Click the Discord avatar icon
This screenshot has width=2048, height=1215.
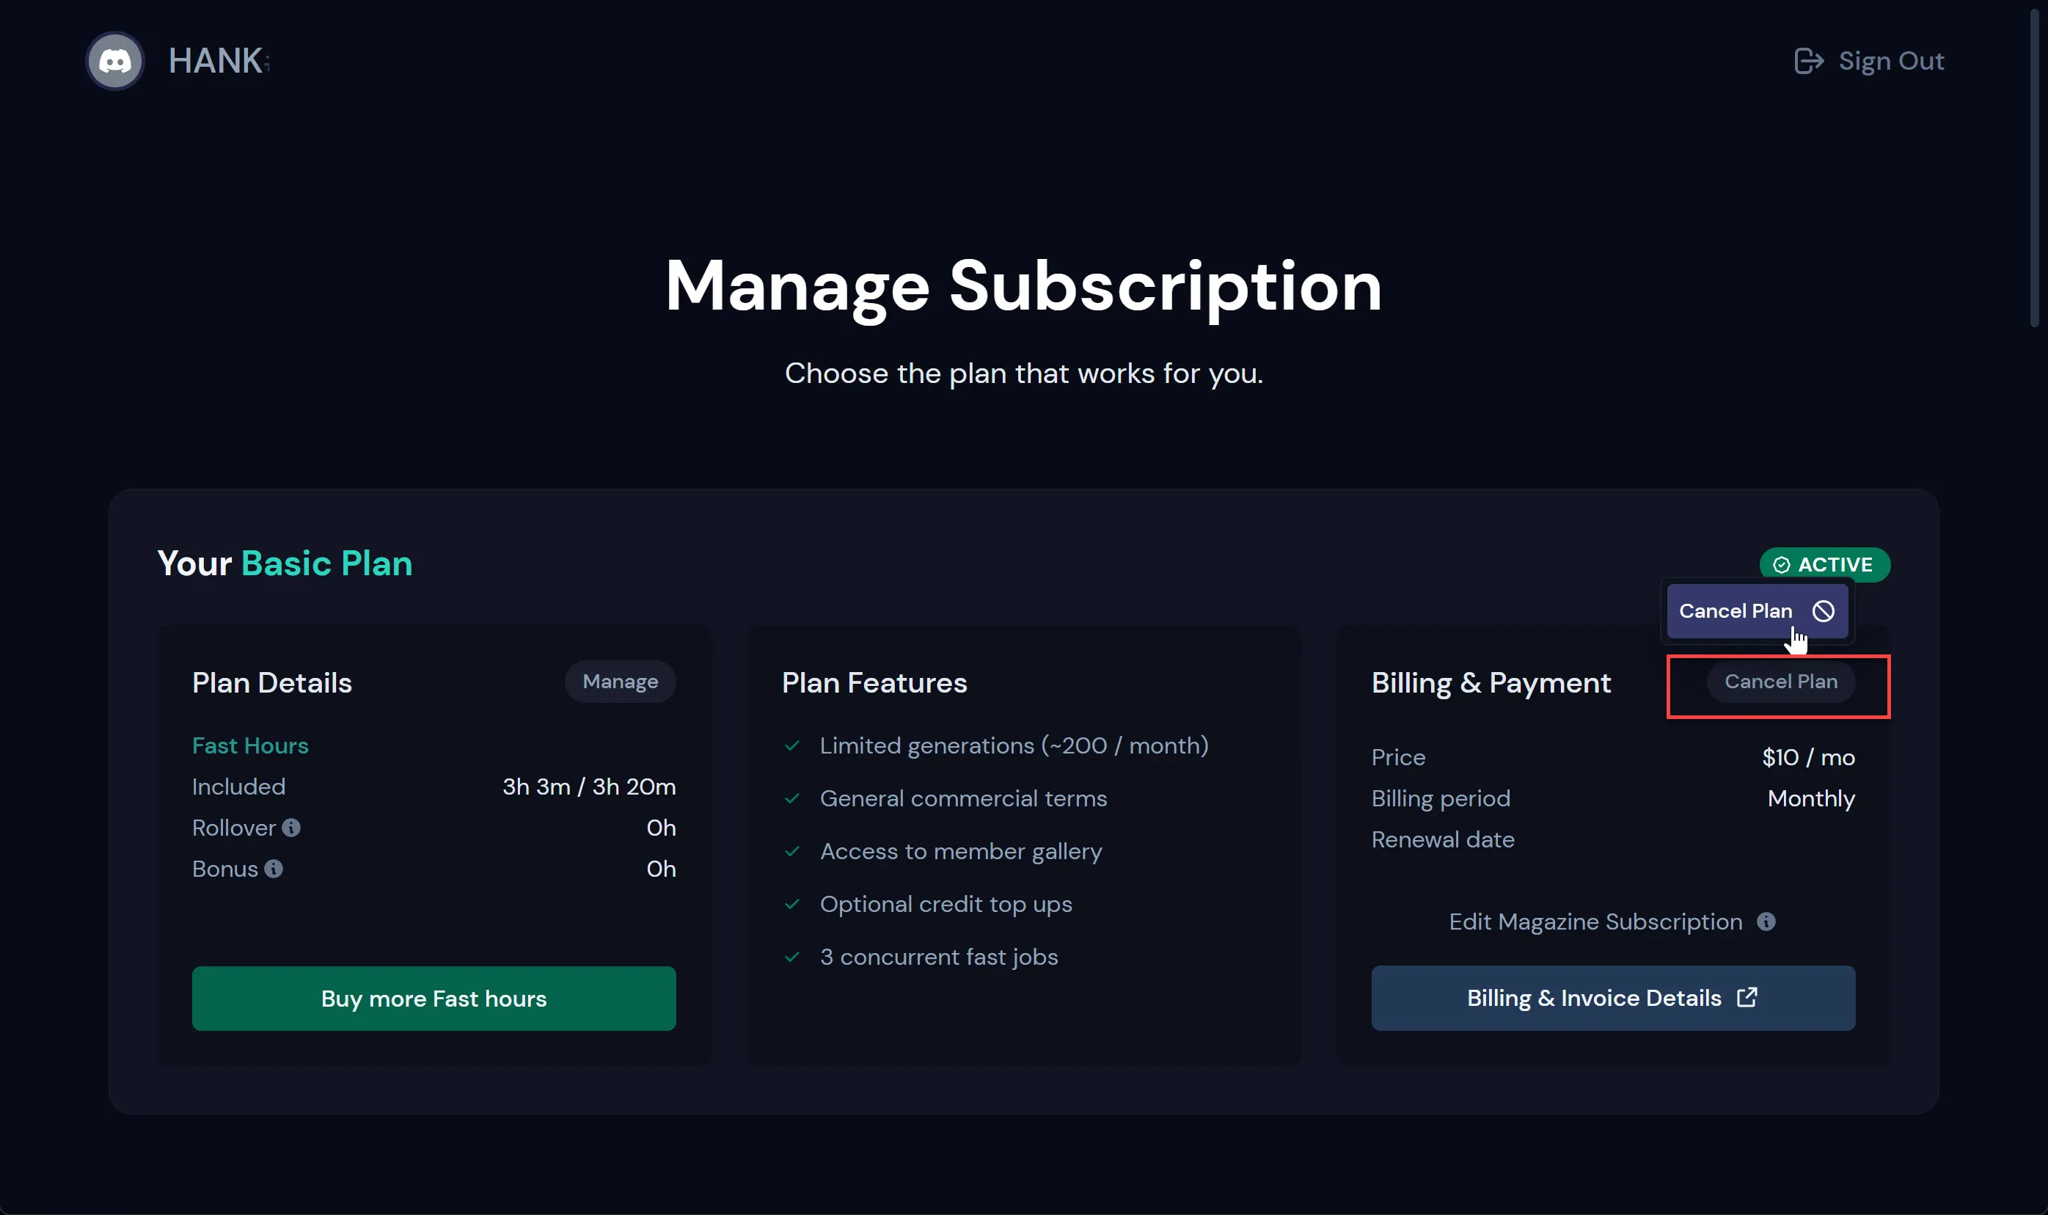(115, 61)
